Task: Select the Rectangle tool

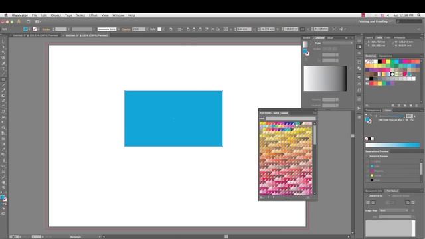Action: coord(3,80)
